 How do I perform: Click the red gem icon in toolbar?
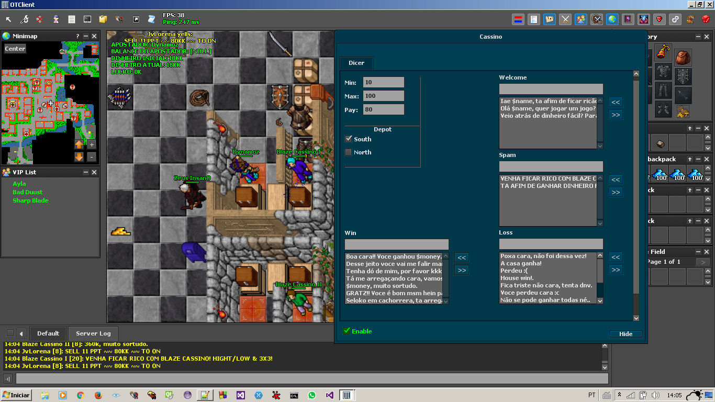pos(660,19)
